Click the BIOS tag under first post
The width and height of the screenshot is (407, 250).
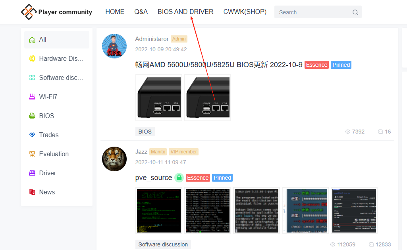pos(145,132)
